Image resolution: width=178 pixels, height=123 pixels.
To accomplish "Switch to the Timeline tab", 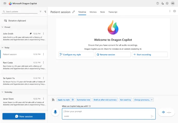I will click(x=82, y=12).
